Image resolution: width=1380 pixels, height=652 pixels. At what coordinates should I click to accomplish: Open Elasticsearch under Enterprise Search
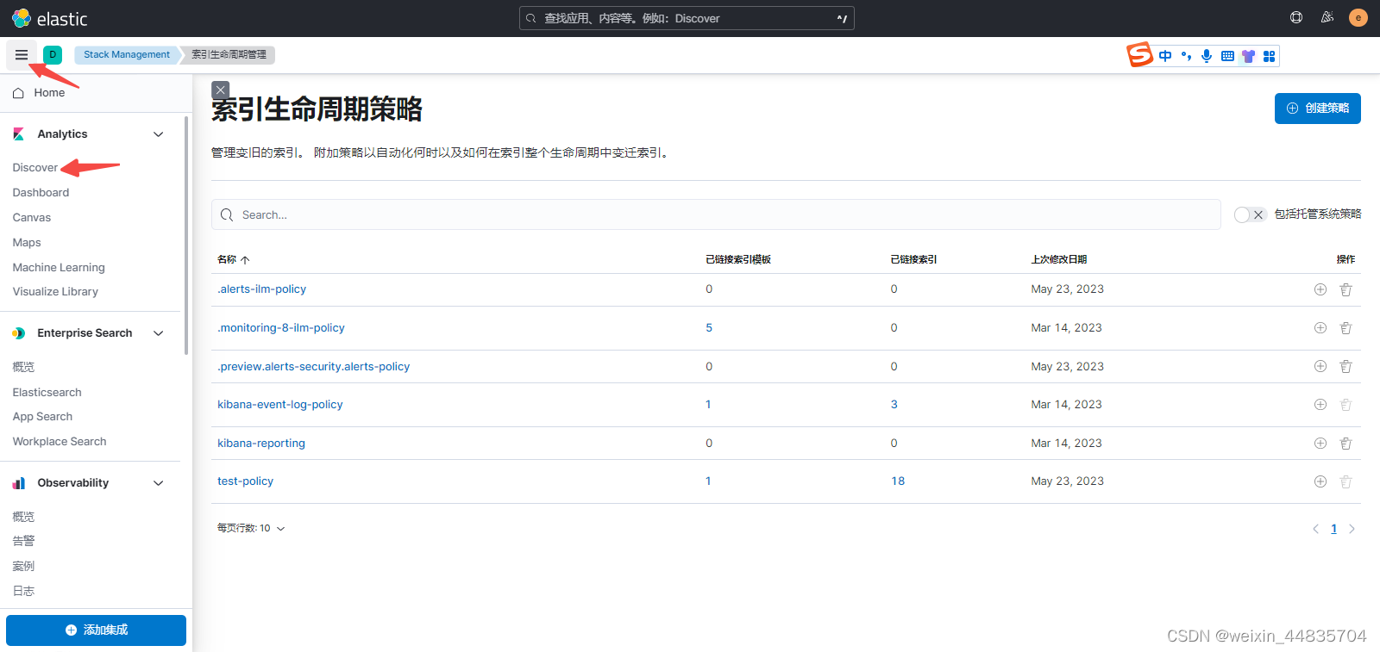coord(47,393)
